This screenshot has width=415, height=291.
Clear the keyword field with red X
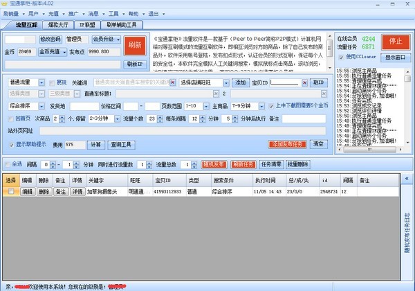click(172, 82)
